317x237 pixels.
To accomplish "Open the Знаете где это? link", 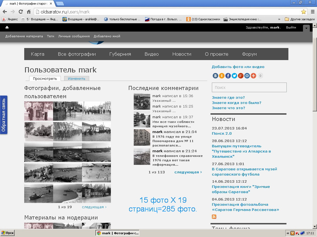I will pos(228,98).
